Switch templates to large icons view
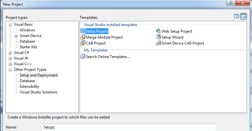 coord(236,16)
